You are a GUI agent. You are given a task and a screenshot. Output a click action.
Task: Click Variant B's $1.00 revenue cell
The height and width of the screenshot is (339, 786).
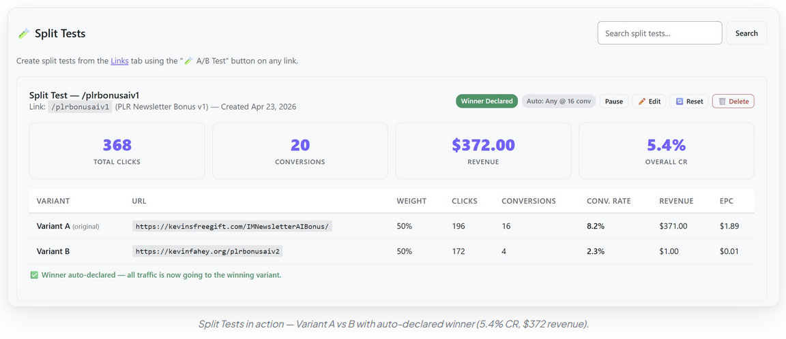pos(669,251)
